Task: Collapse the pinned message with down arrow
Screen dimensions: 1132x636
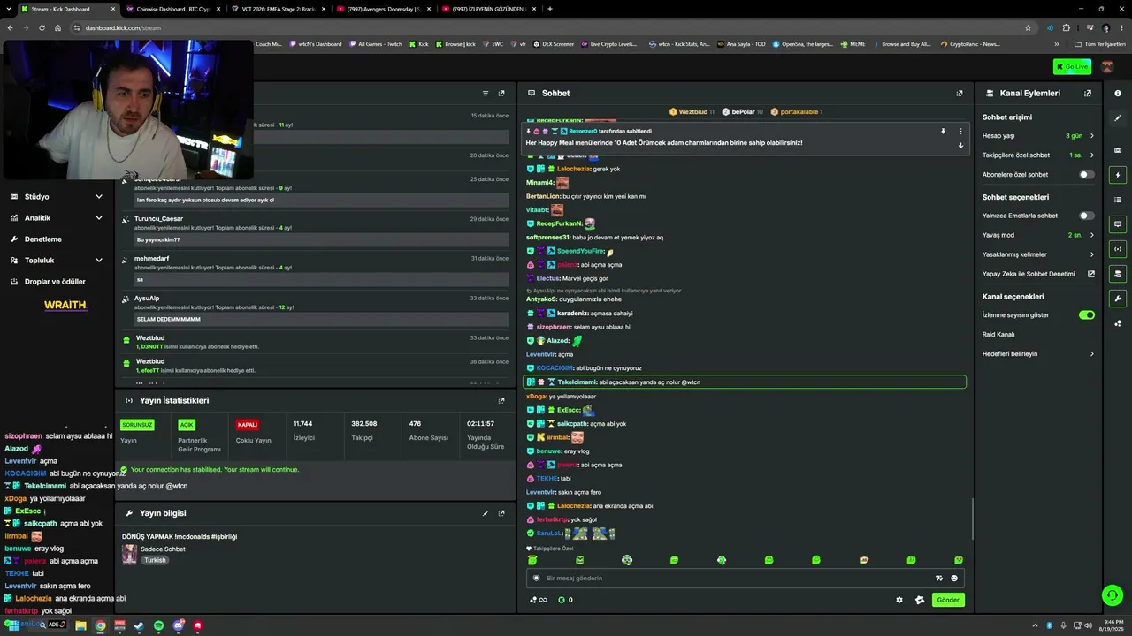Action: point(960,146)
